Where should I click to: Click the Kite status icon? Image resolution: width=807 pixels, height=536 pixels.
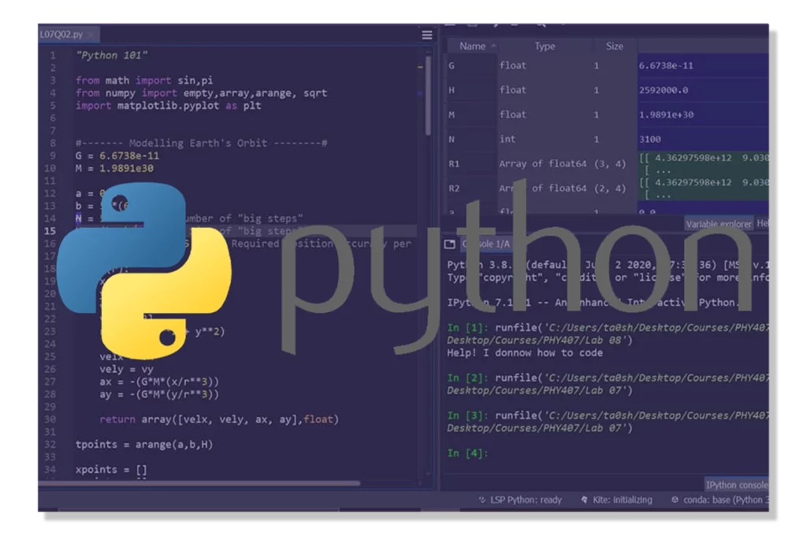coord(584,500)
